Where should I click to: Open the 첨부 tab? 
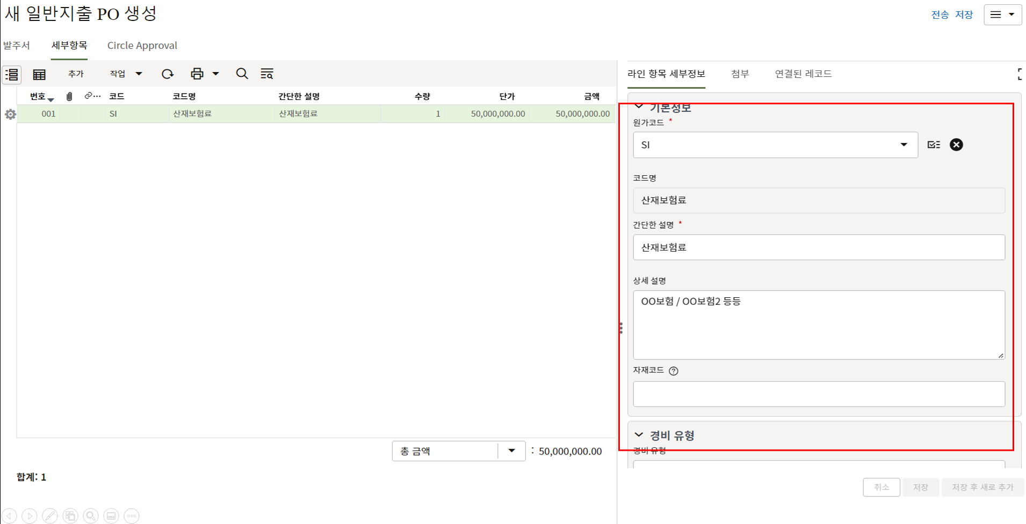(740, 74)
